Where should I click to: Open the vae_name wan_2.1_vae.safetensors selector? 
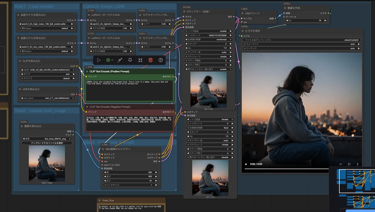(x=47, y=98)
